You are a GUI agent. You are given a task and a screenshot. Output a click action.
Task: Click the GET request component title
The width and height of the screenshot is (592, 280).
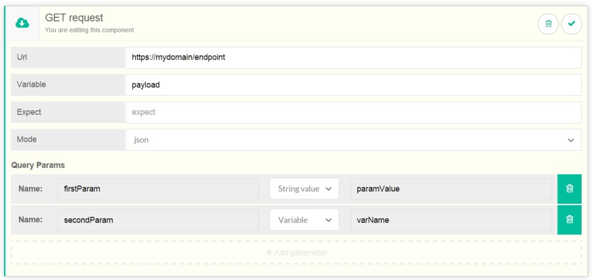(74, 18)
